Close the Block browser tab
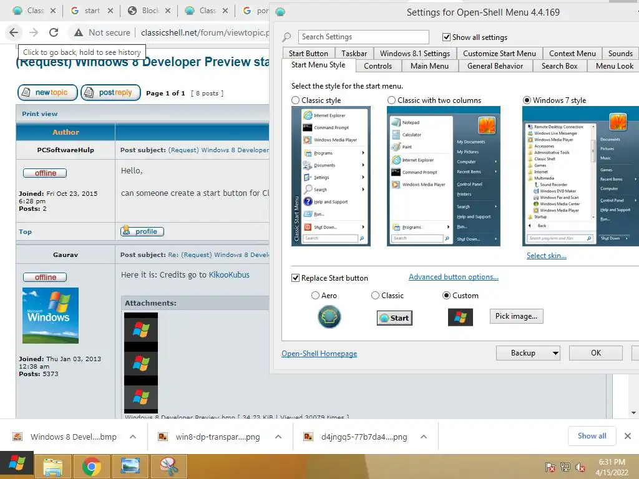639x479 pixels. (x=168, y=11)
